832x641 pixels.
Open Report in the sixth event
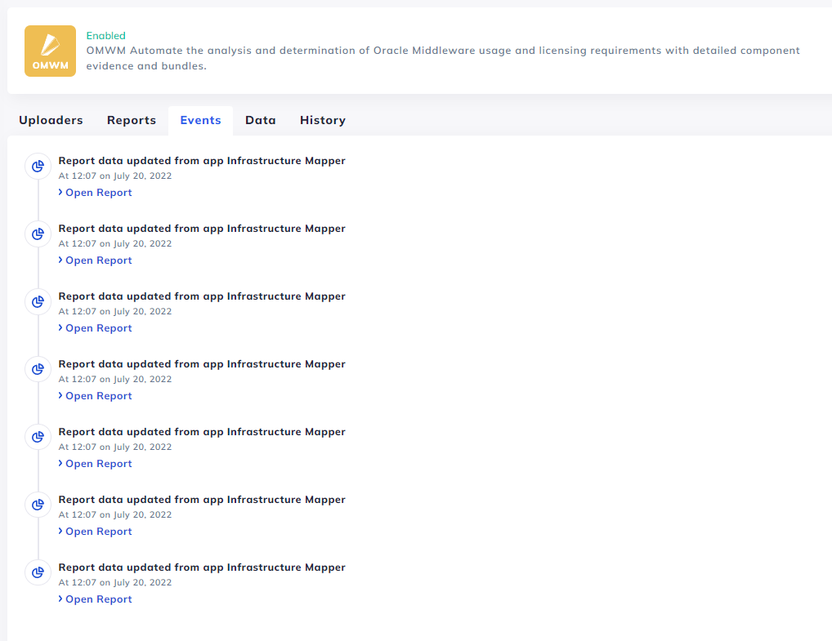(x=95, y=532)
